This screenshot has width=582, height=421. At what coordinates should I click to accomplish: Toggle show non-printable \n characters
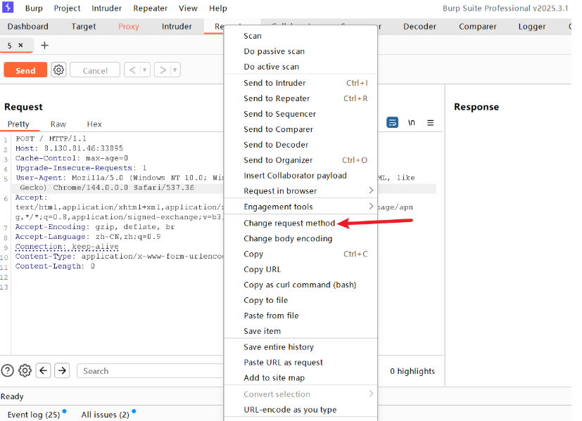[411, 122]
